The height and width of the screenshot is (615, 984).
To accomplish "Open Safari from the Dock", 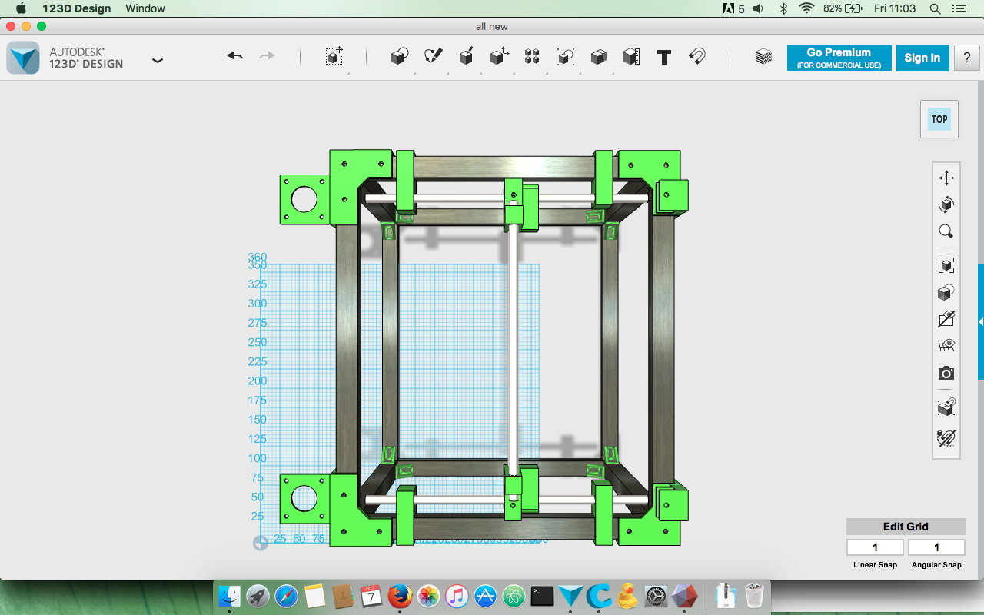I will click(286, 596).
